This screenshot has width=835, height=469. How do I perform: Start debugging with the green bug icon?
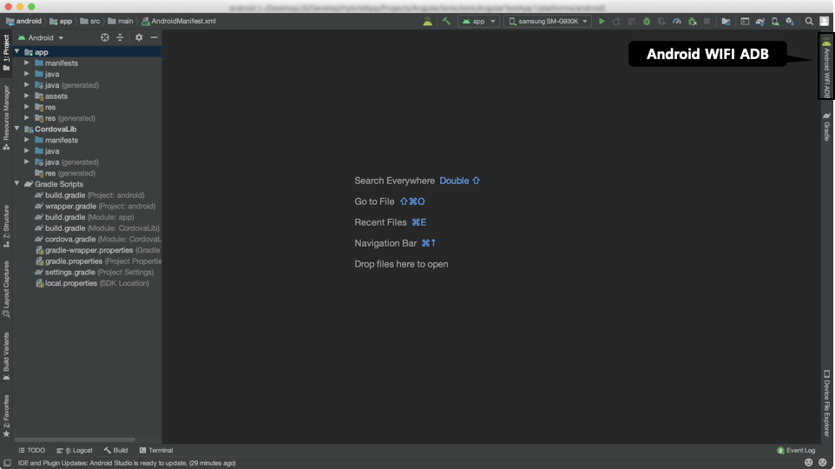[x=647, y=22]
